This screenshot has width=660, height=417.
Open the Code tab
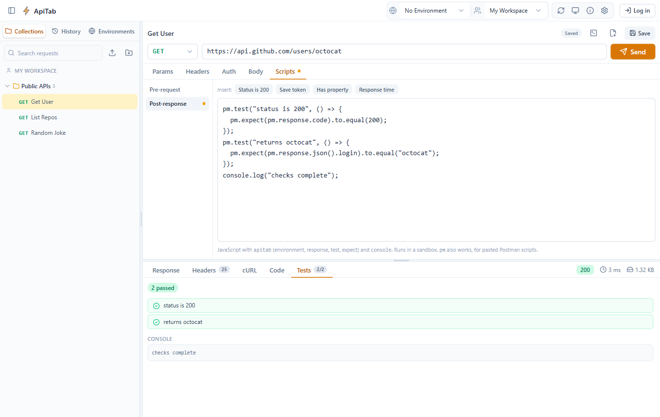coord(277,270)
